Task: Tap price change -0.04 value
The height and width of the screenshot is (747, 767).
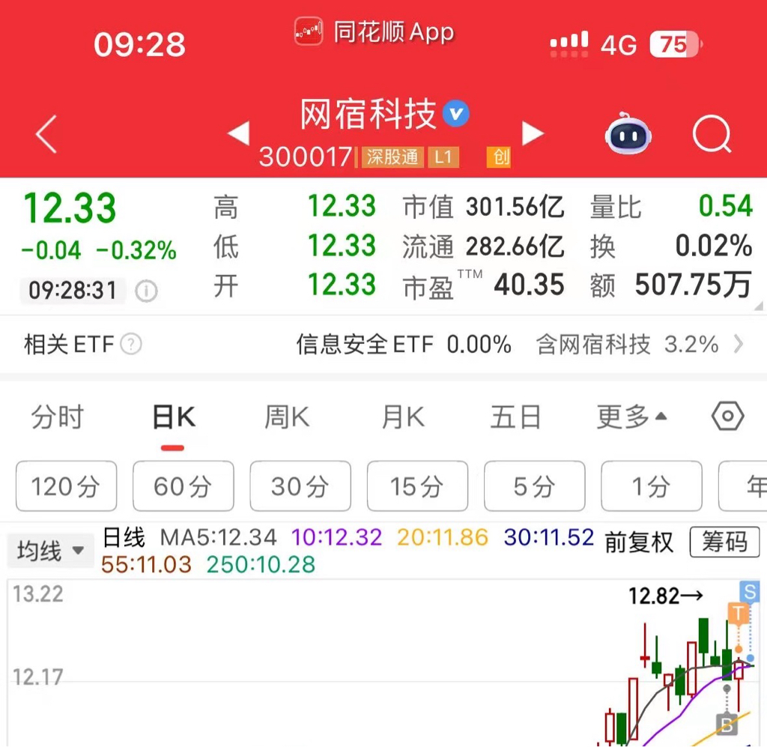Action: tap(51, 250)
